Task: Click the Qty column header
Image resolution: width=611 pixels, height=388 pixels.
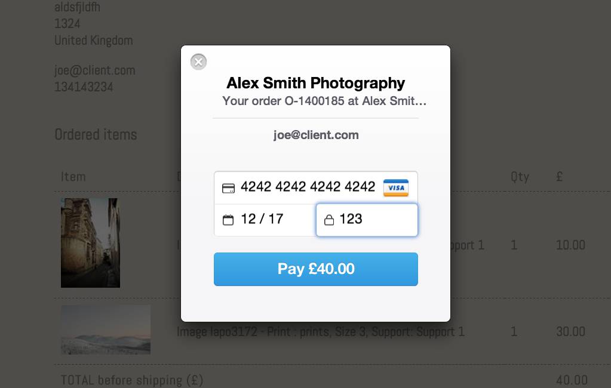Action: (x=520, y=177)
